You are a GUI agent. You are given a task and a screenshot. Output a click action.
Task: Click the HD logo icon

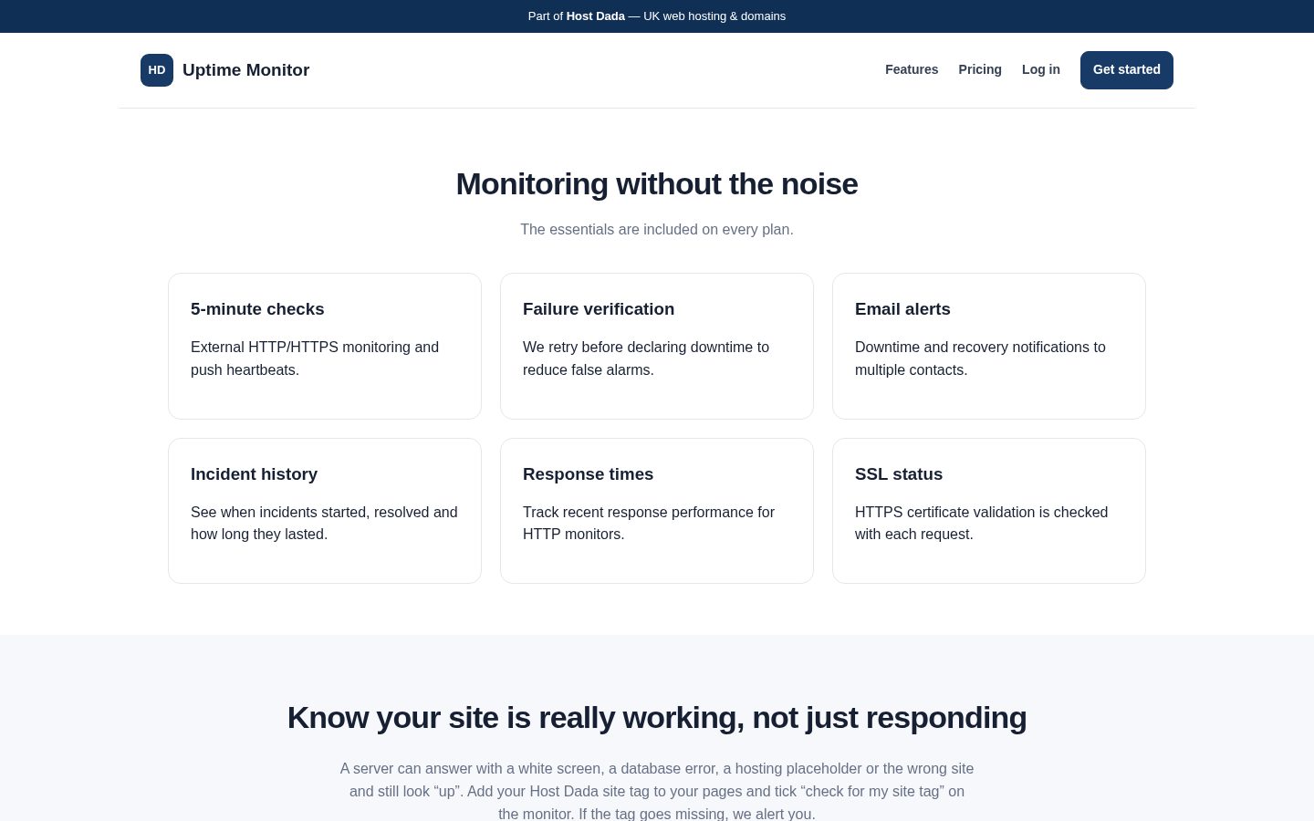pyautogui.click(x=157, y=70)
